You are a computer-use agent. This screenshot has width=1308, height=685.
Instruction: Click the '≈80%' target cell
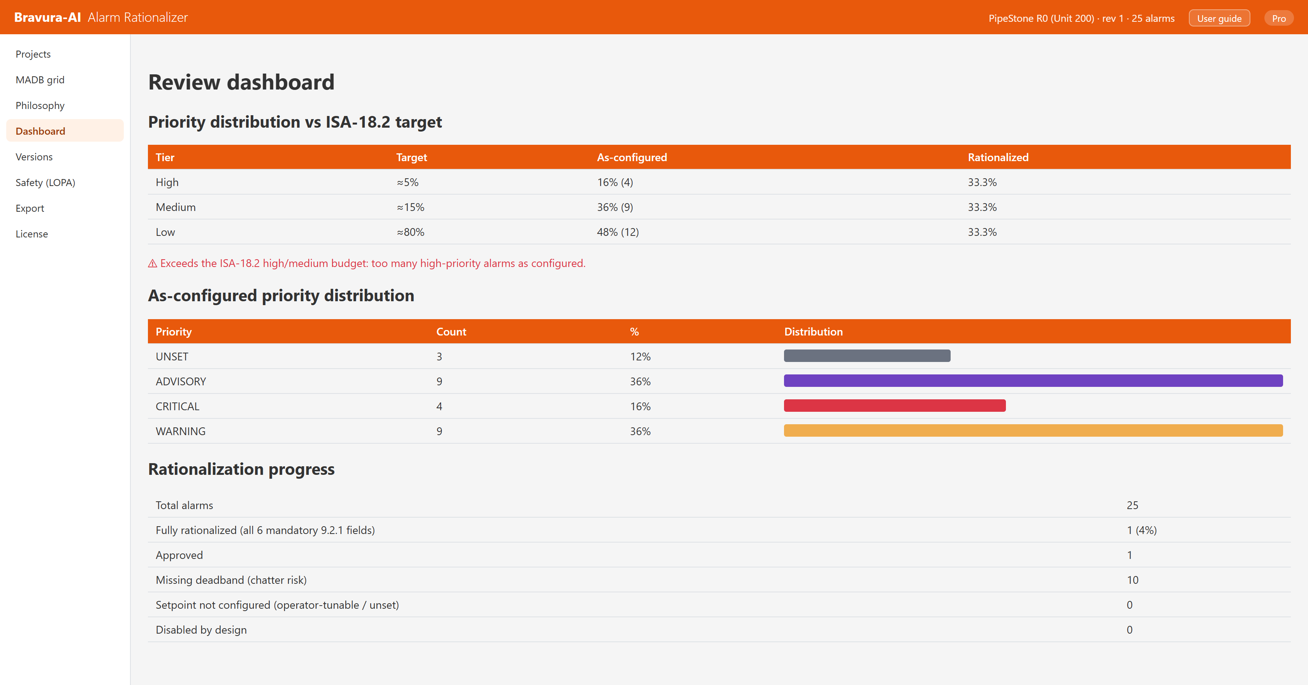click(x=410, y=232)
